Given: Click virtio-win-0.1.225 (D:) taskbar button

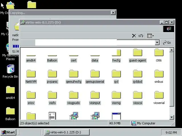Looking at the screenshot, I should point(67,132).
